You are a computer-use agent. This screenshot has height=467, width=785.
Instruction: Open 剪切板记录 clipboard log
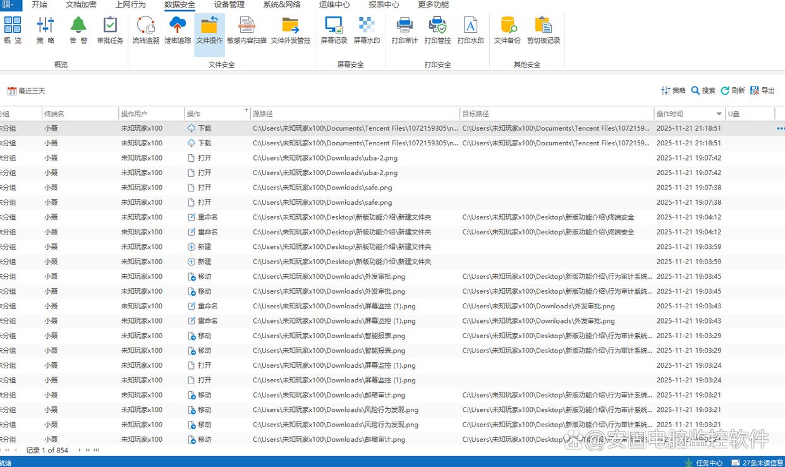[543, 30]
